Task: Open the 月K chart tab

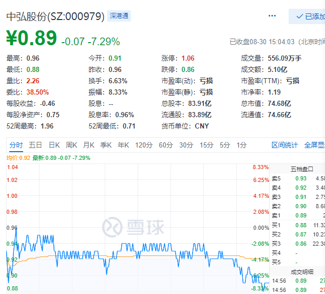Action: [88, 145]
